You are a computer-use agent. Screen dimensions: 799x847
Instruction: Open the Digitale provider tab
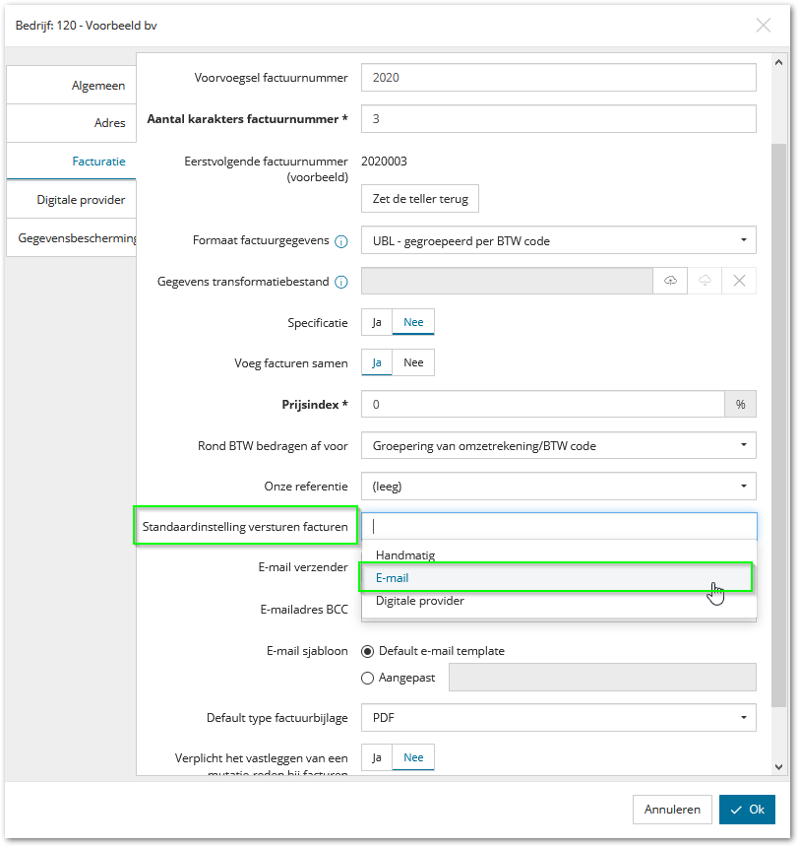tap(71, 199)
